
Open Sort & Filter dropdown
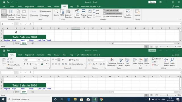(x=166, y=62)
